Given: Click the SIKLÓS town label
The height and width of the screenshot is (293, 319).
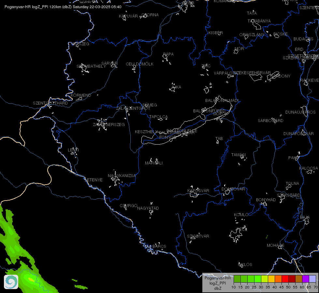Looking at the screenshot, I should click(245, 265).
